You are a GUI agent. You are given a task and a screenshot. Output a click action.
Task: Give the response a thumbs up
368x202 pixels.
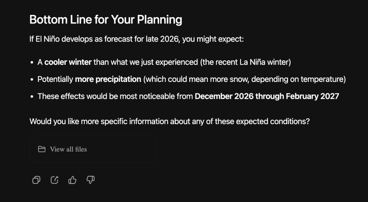tap(72, 180)
